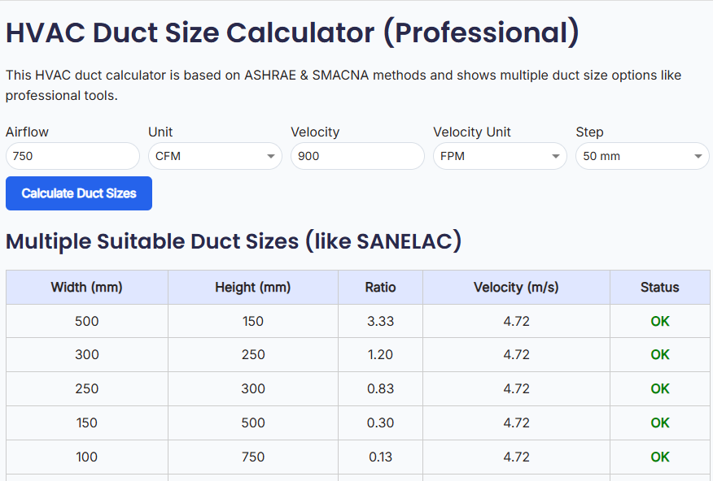Click the Width (mm) column header
This screenshot has width=713, height=481.
tap(86, 287)
